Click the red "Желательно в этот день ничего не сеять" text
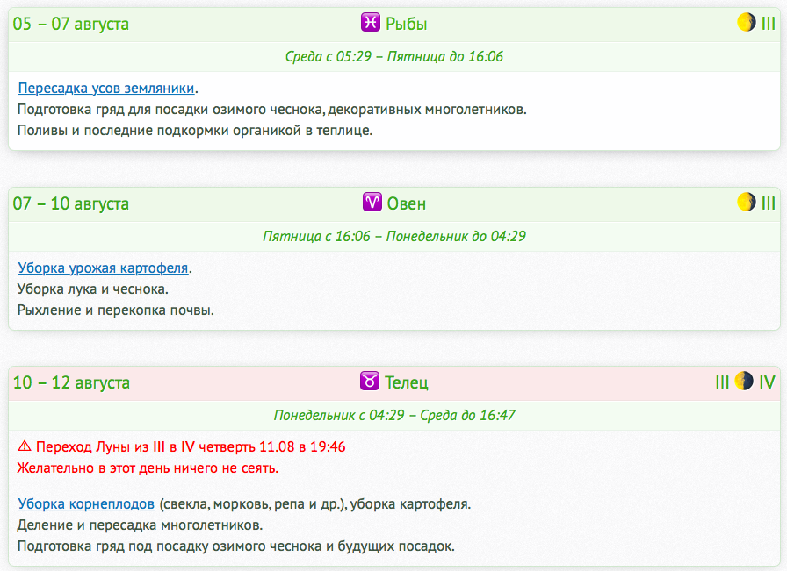Image resolution: width=787 pixels, height=571 pixels. point(148,468)
